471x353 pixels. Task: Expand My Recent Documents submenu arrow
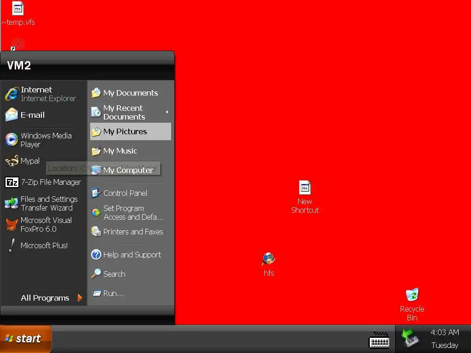pos(167,112)
